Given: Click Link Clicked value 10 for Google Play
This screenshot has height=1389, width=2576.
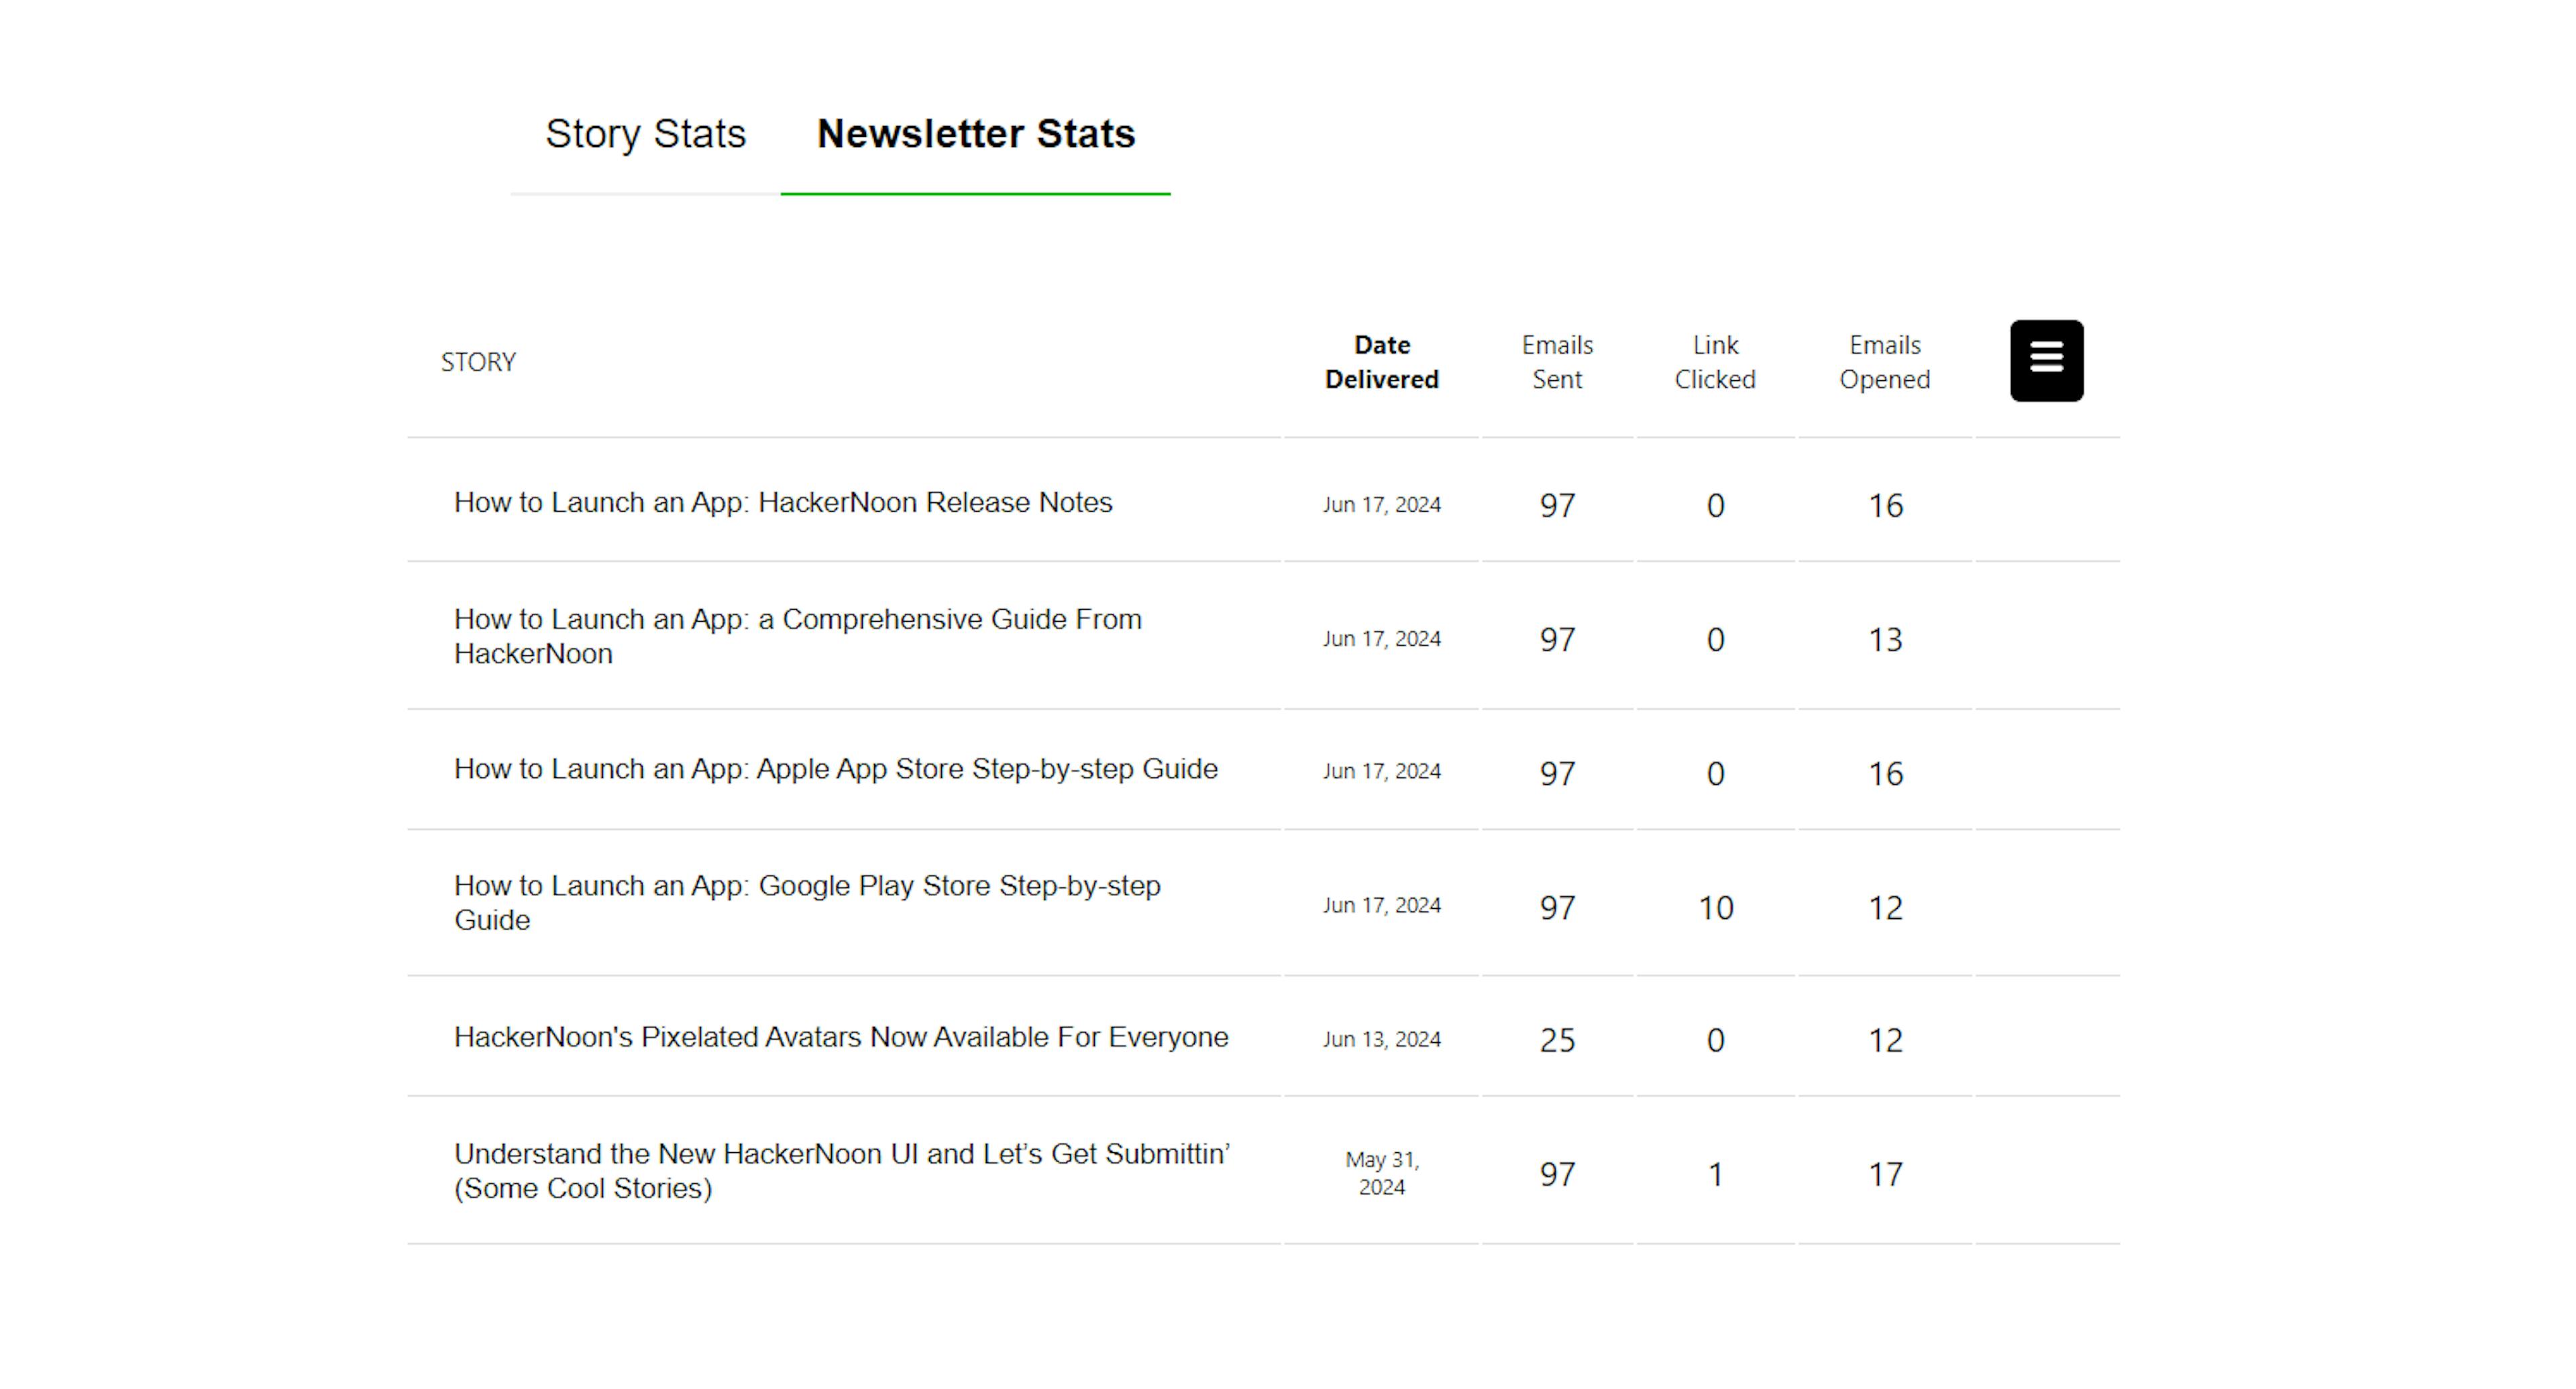Looking at the screenshot, I should pos(1715,908).
